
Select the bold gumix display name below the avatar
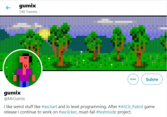coord(12,93)
